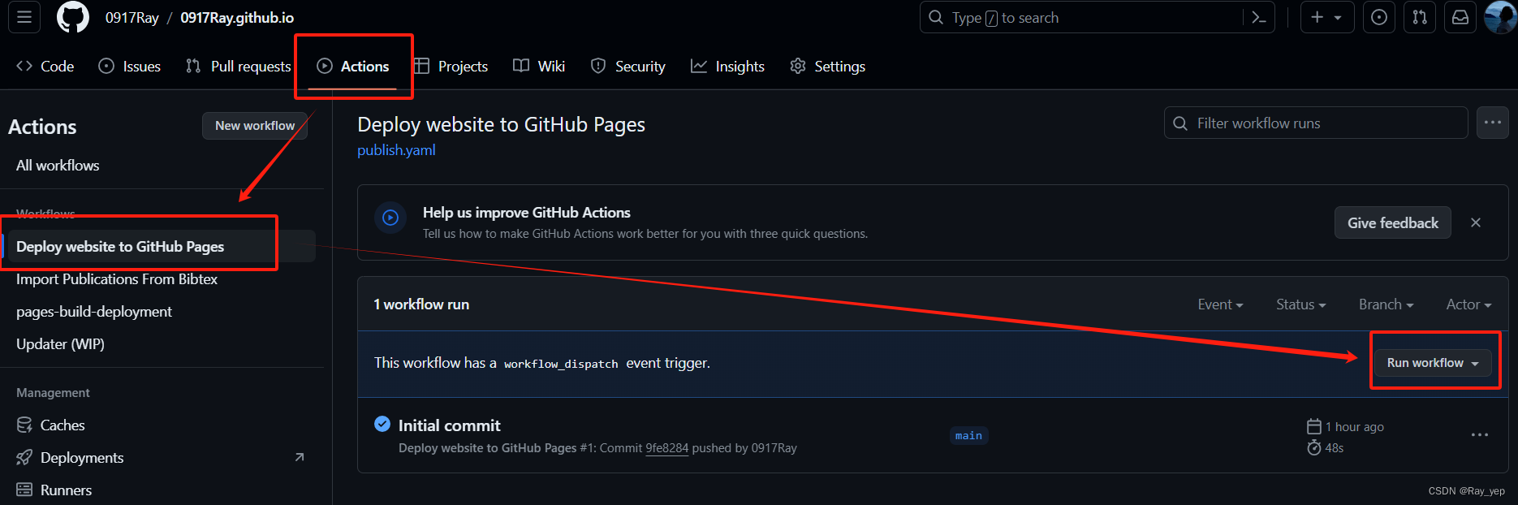The width and height of the screenshot is (1518, 505).
Task: Click the New workflow button
Action: click(x=255, y=126)
